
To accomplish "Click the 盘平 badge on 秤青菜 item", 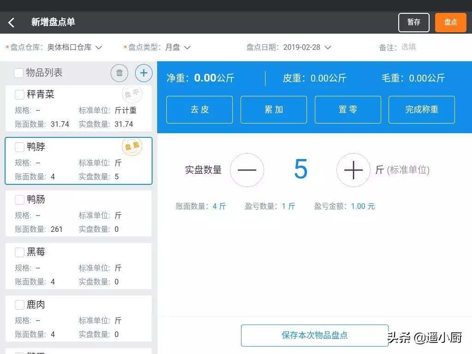I will point(132,93).
